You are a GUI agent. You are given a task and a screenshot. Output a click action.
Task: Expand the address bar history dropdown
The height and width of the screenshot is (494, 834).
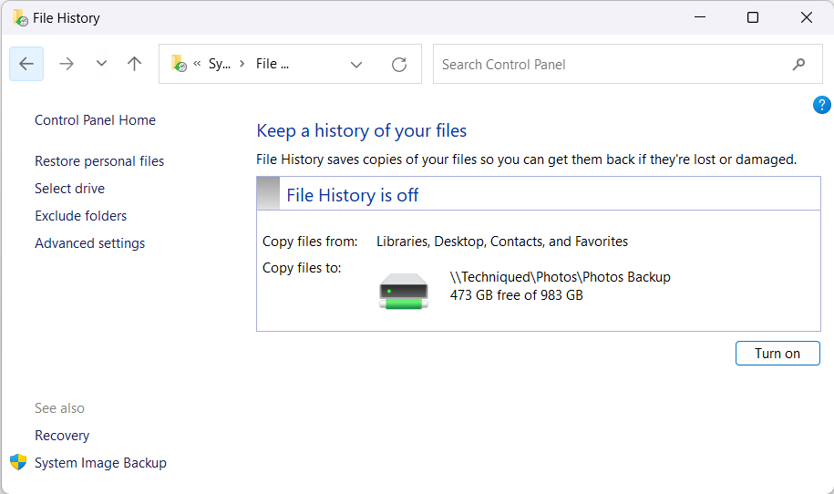coord(356,65)
